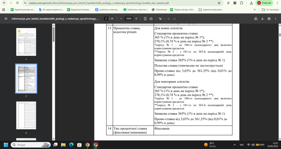Viewport: 281px width, 149px height.
Task: Save PDF to Google Drive icon
Action: pos(256,19)
